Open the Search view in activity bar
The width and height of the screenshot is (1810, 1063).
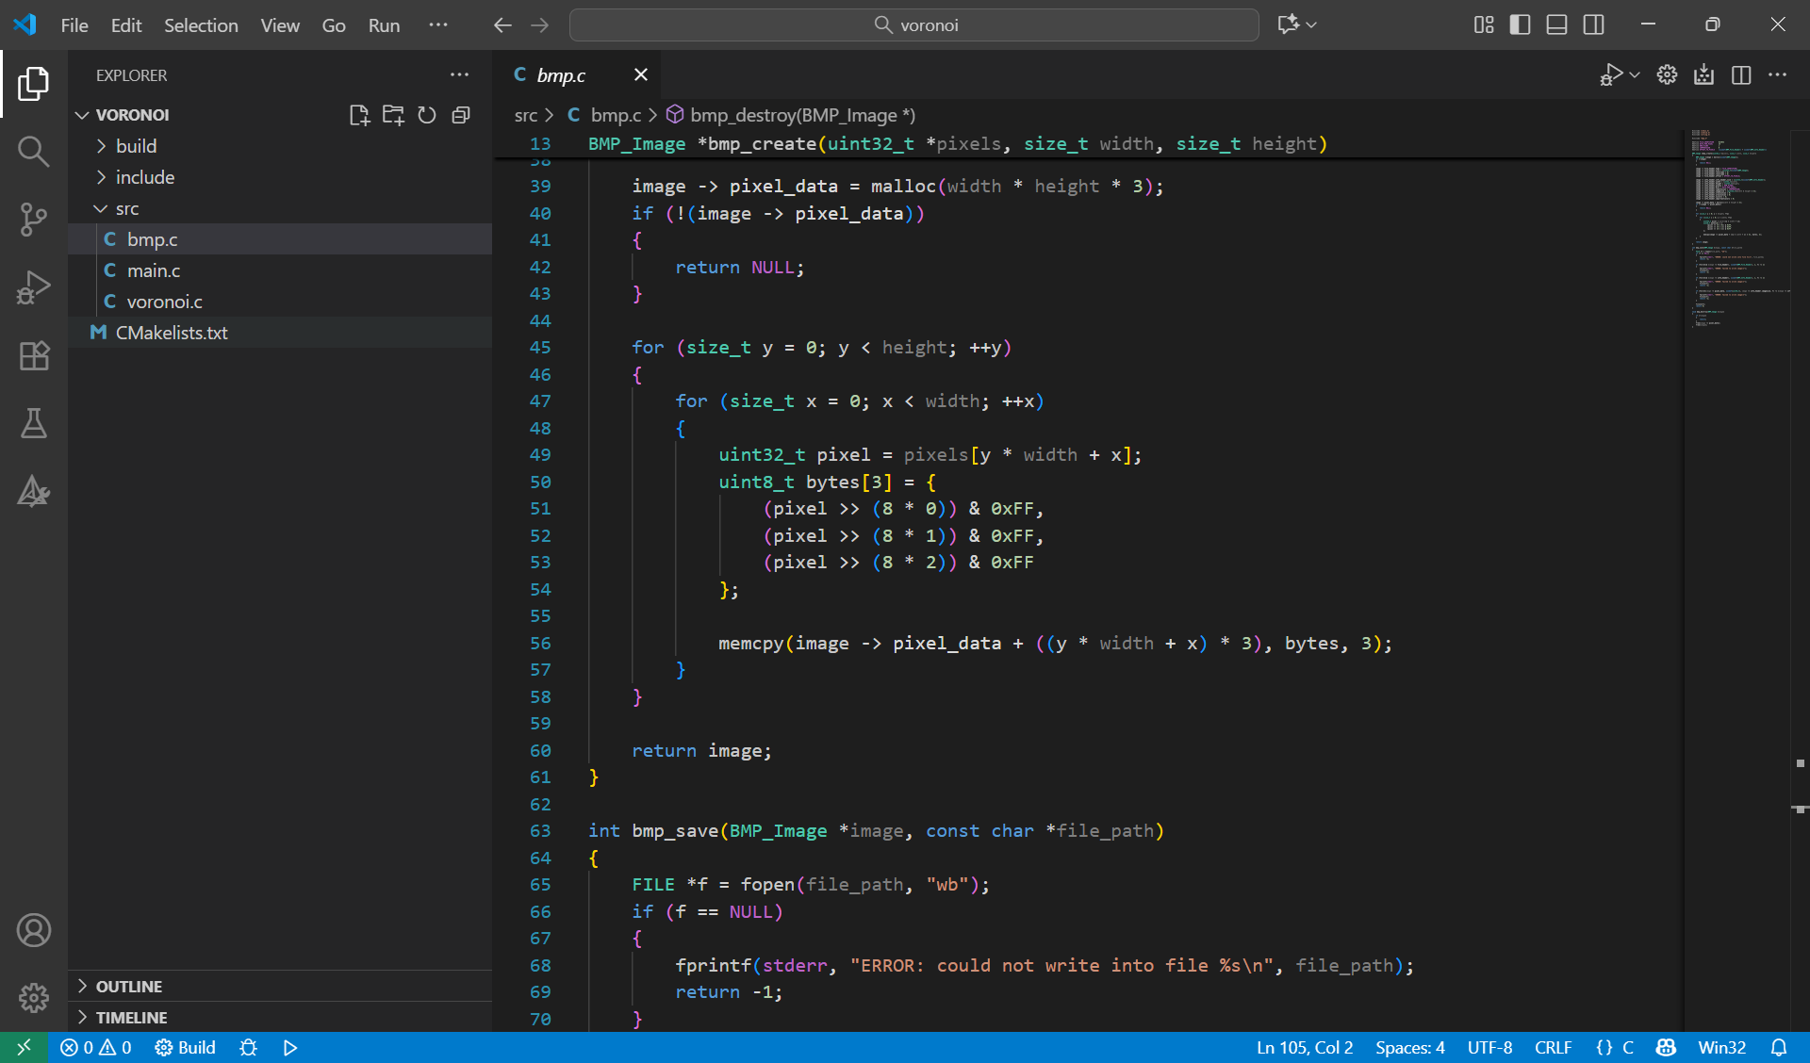(x=33, y=151)
